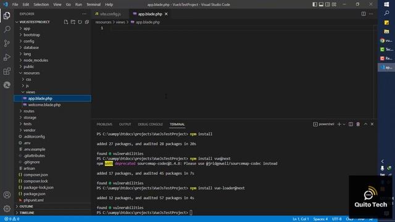Open the View menu
The height and width of the screenshot is (222, 395).
tap(57, 4)
